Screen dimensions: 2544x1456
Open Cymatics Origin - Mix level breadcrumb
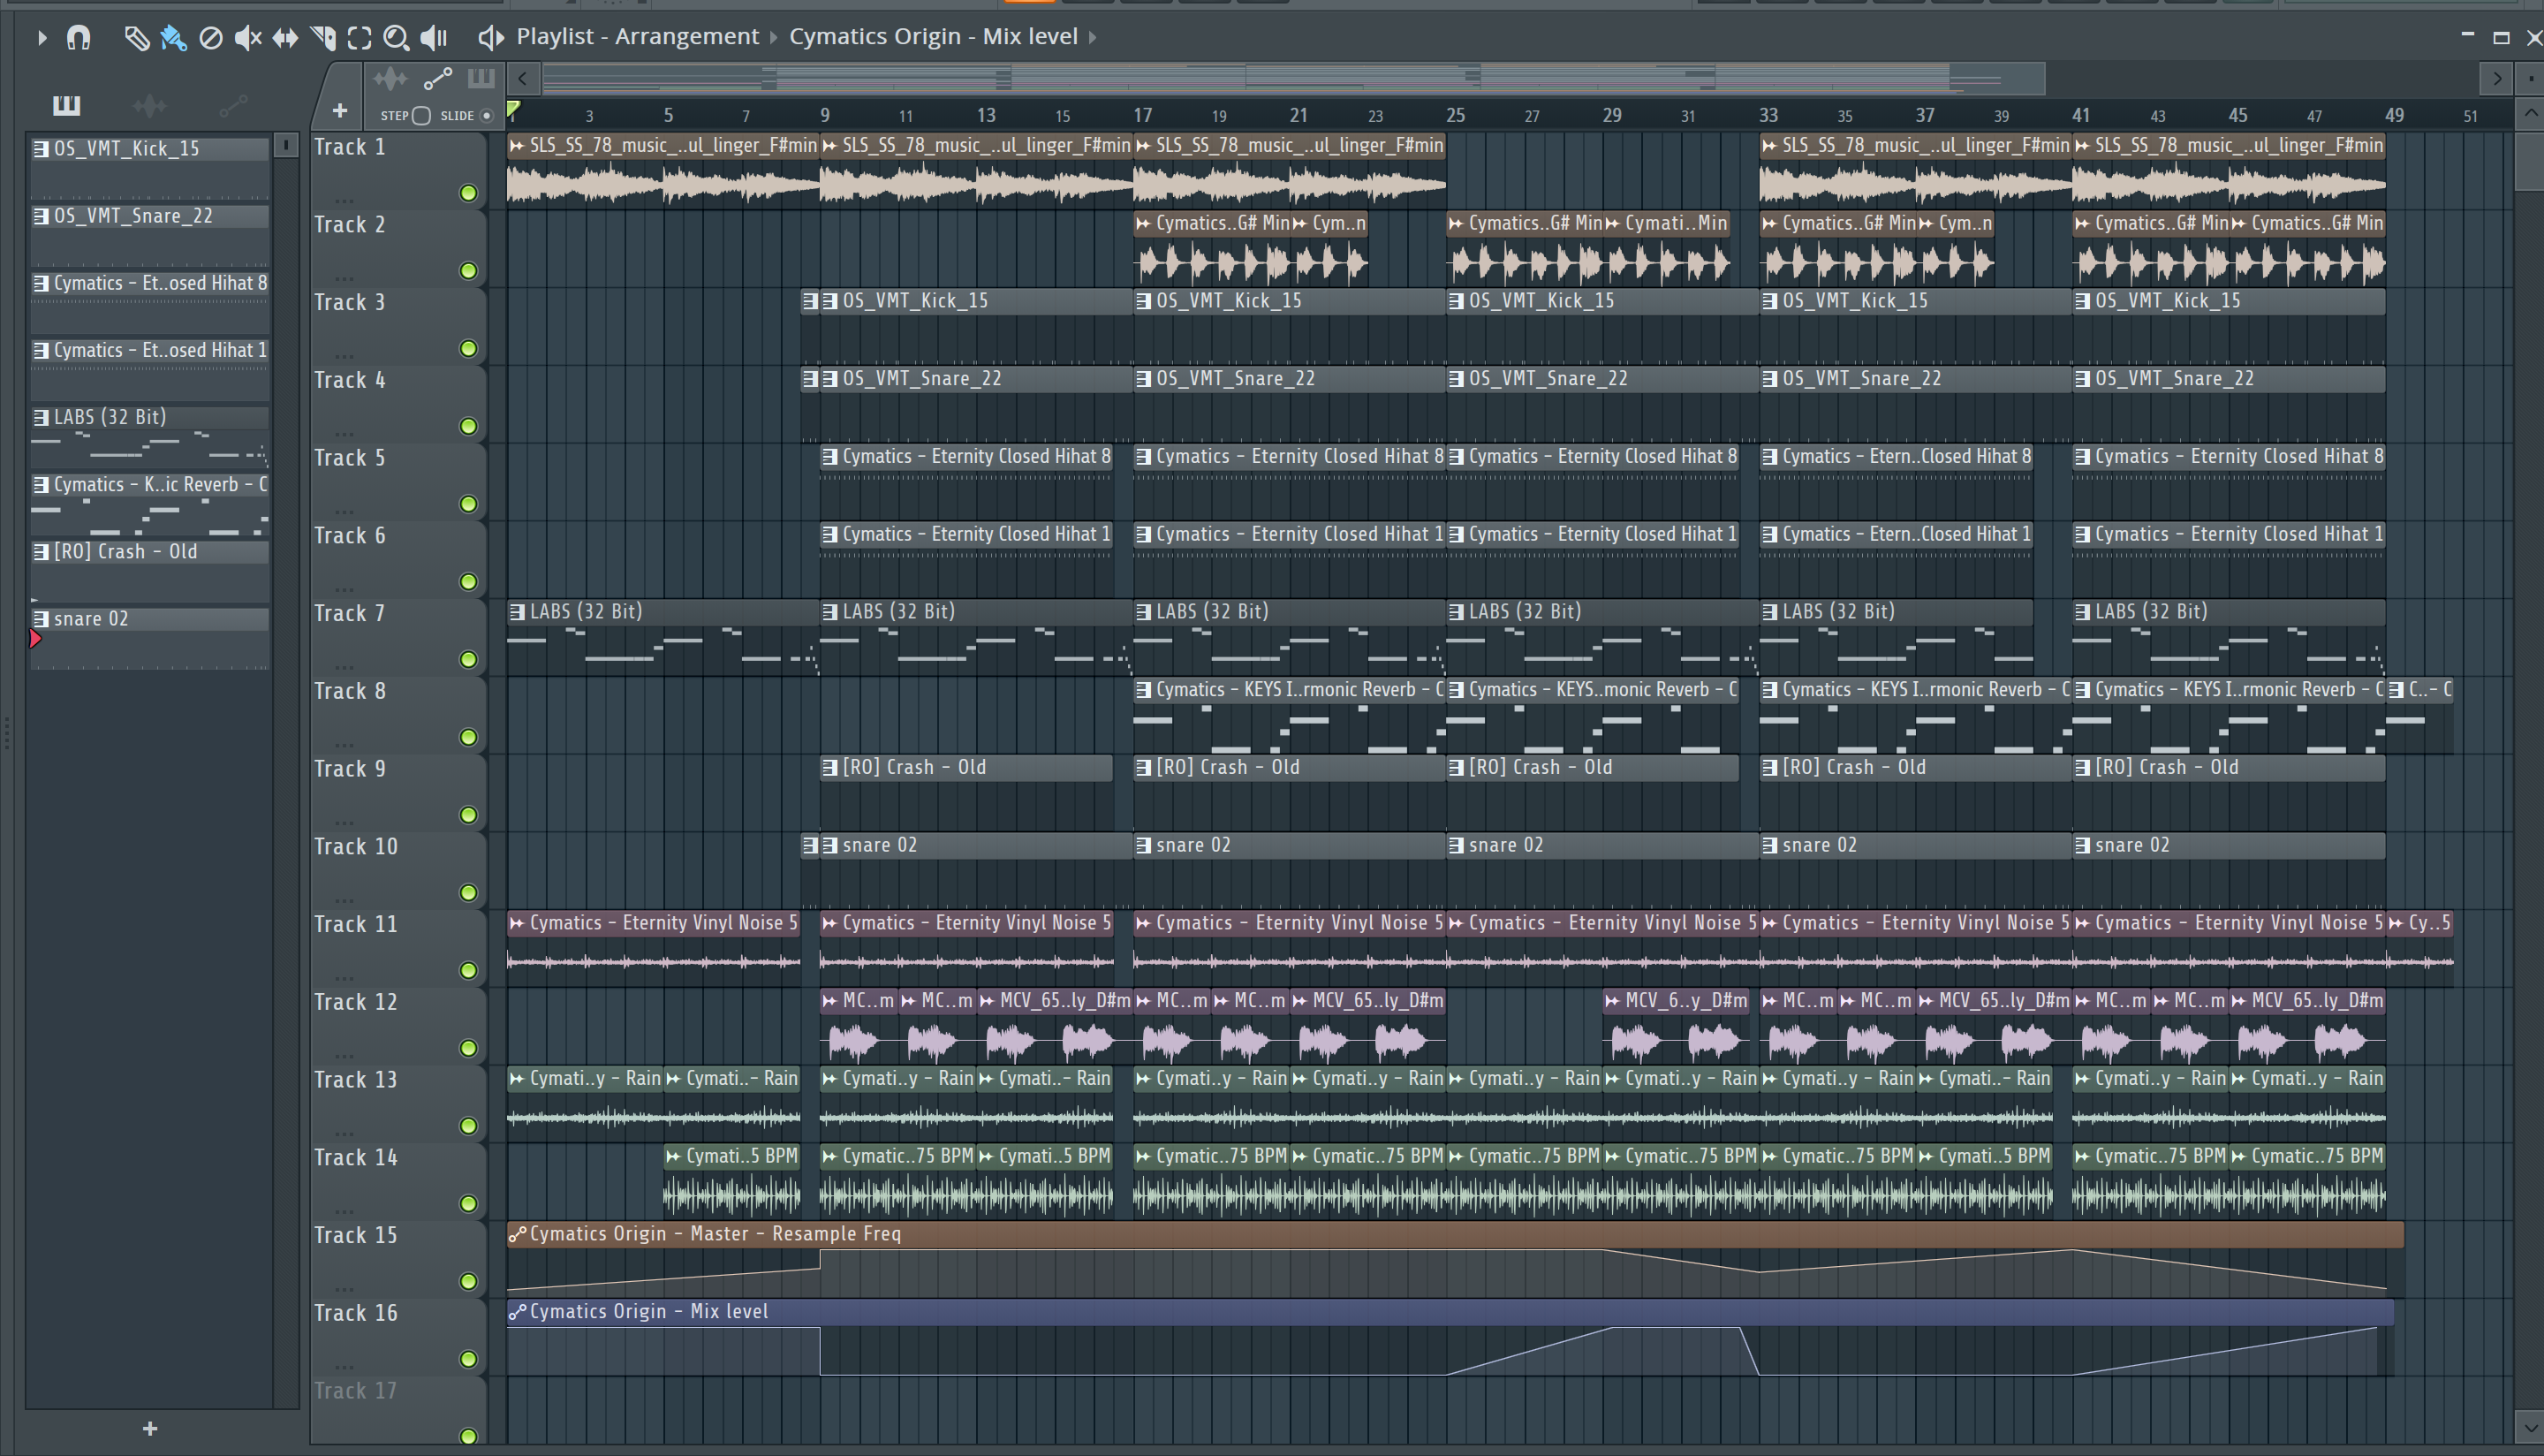pos(933,36)
